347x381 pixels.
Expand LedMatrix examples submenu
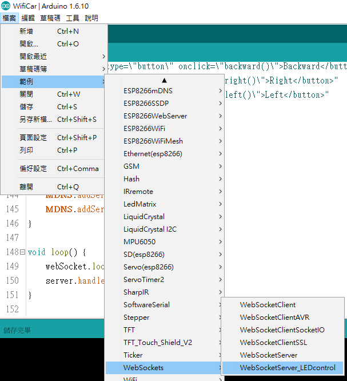pos(165,204)
